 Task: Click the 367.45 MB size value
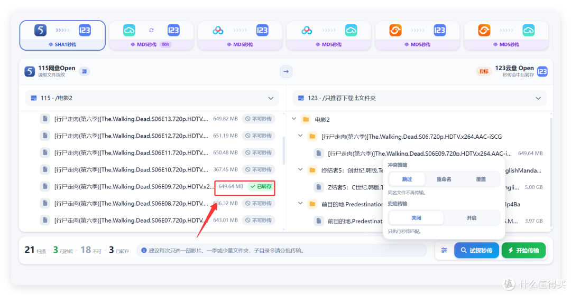pos(225,169)
